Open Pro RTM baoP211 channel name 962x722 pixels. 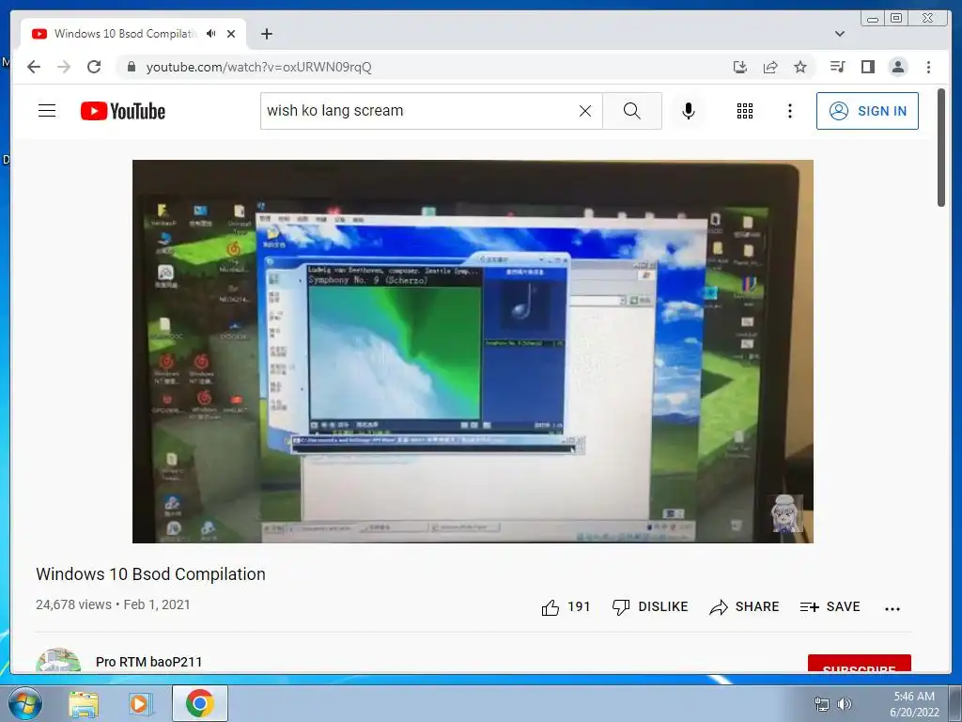148,662
